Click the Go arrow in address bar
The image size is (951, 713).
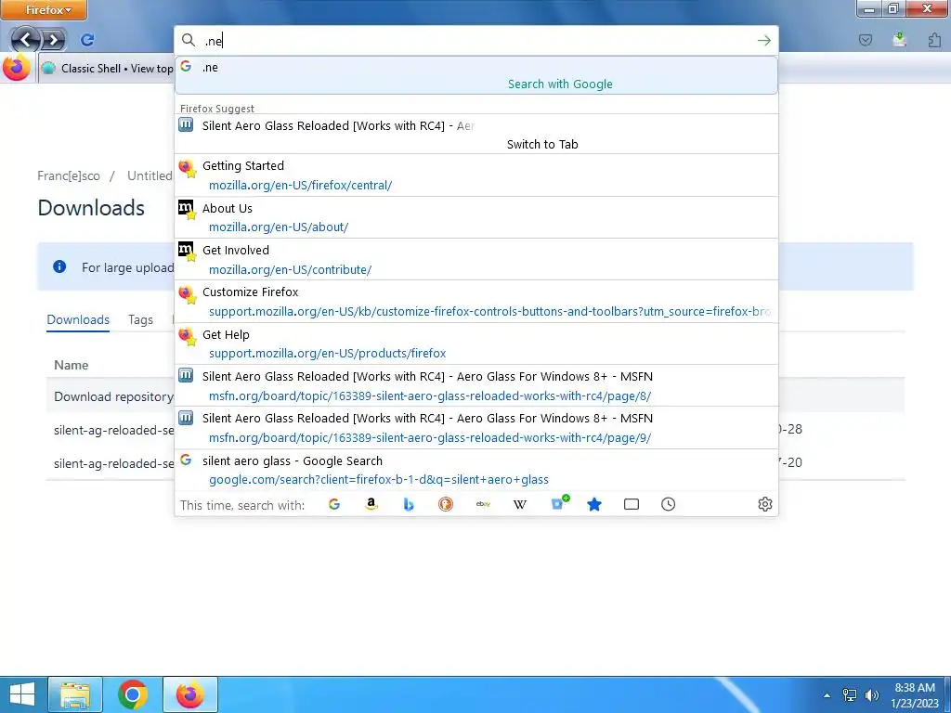[x=763, y=41]
